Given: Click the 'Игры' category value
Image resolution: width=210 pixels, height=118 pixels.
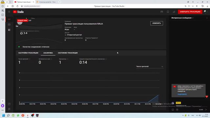Looking at the screenshot, I should point(67,29).
